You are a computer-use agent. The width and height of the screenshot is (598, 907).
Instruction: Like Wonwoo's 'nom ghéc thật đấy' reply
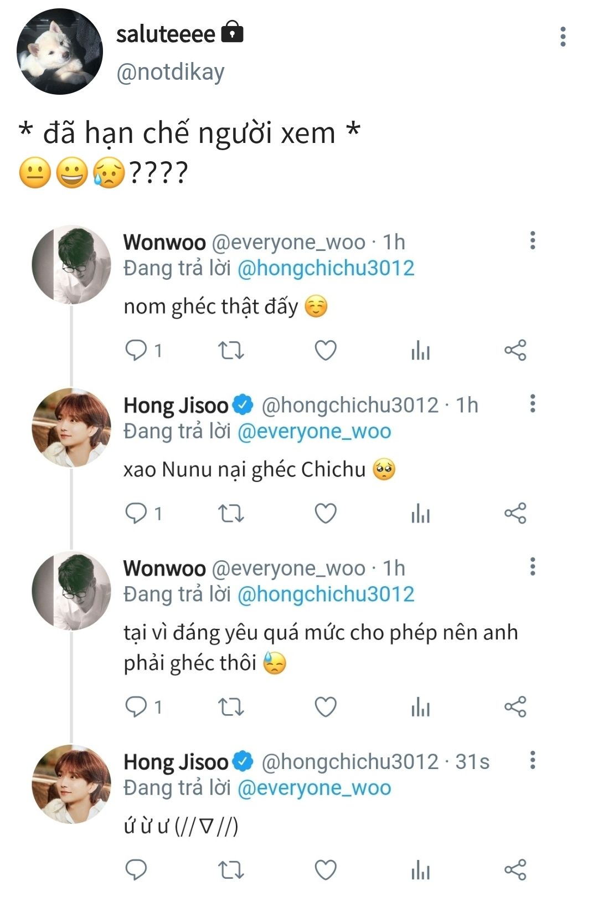click(x=326, y=351)
